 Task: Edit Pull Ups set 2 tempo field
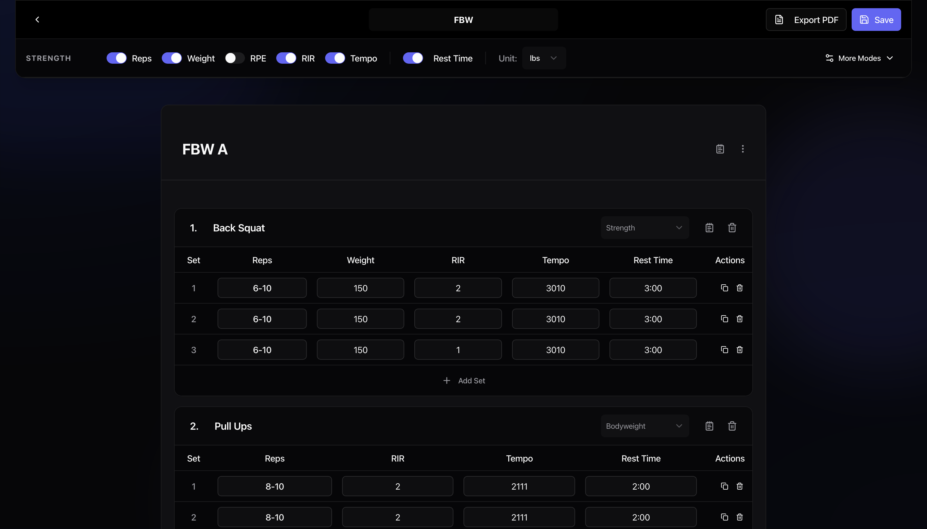(x=519, y=517)
